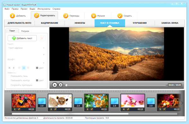Select transition tile between clips 3 and 4
189x124 pixels.
coord(115,103)
